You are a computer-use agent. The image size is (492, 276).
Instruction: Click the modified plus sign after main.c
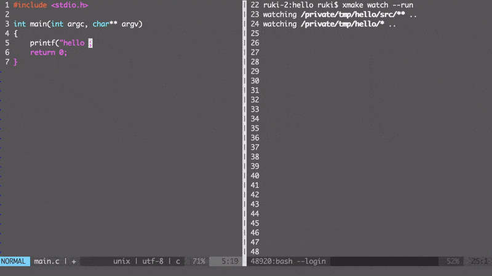click(74, 261)
